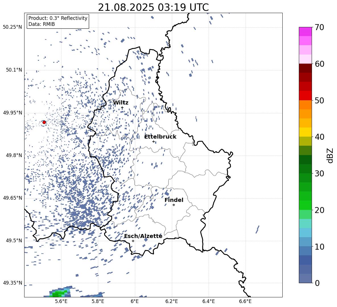Click the red radar site marker

(x=44, y=122)
